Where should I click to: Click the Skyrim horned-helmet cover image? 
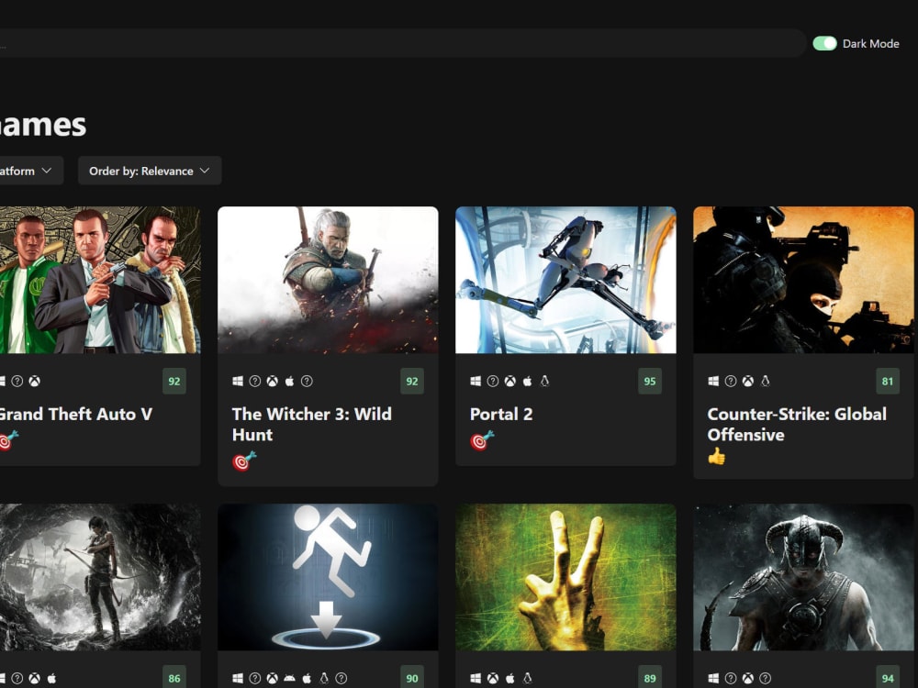point(803,577)
